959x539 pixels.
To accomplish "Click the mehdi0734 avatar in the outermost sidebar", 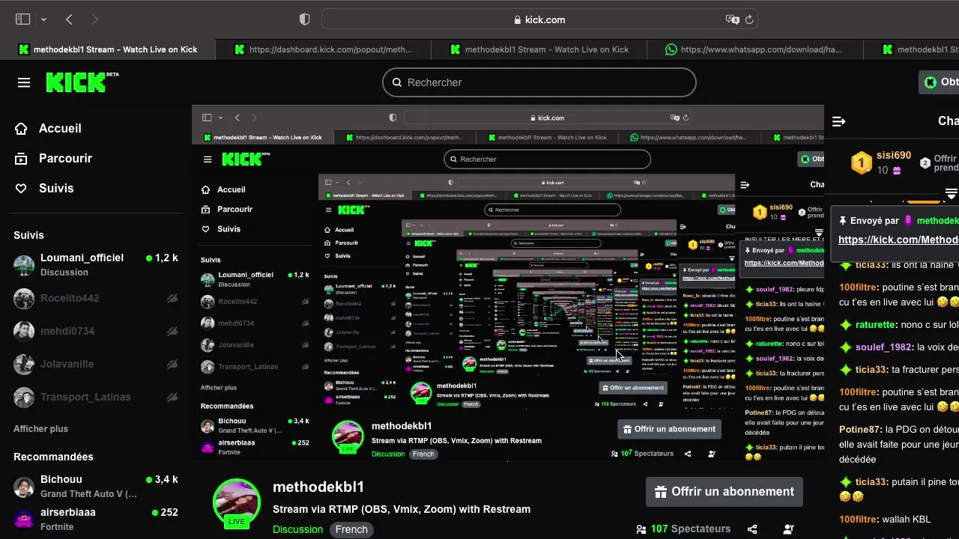I will (24, 331).
